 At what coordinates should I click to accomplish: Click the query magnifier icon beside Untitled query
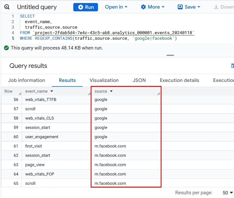click(7, 7)
